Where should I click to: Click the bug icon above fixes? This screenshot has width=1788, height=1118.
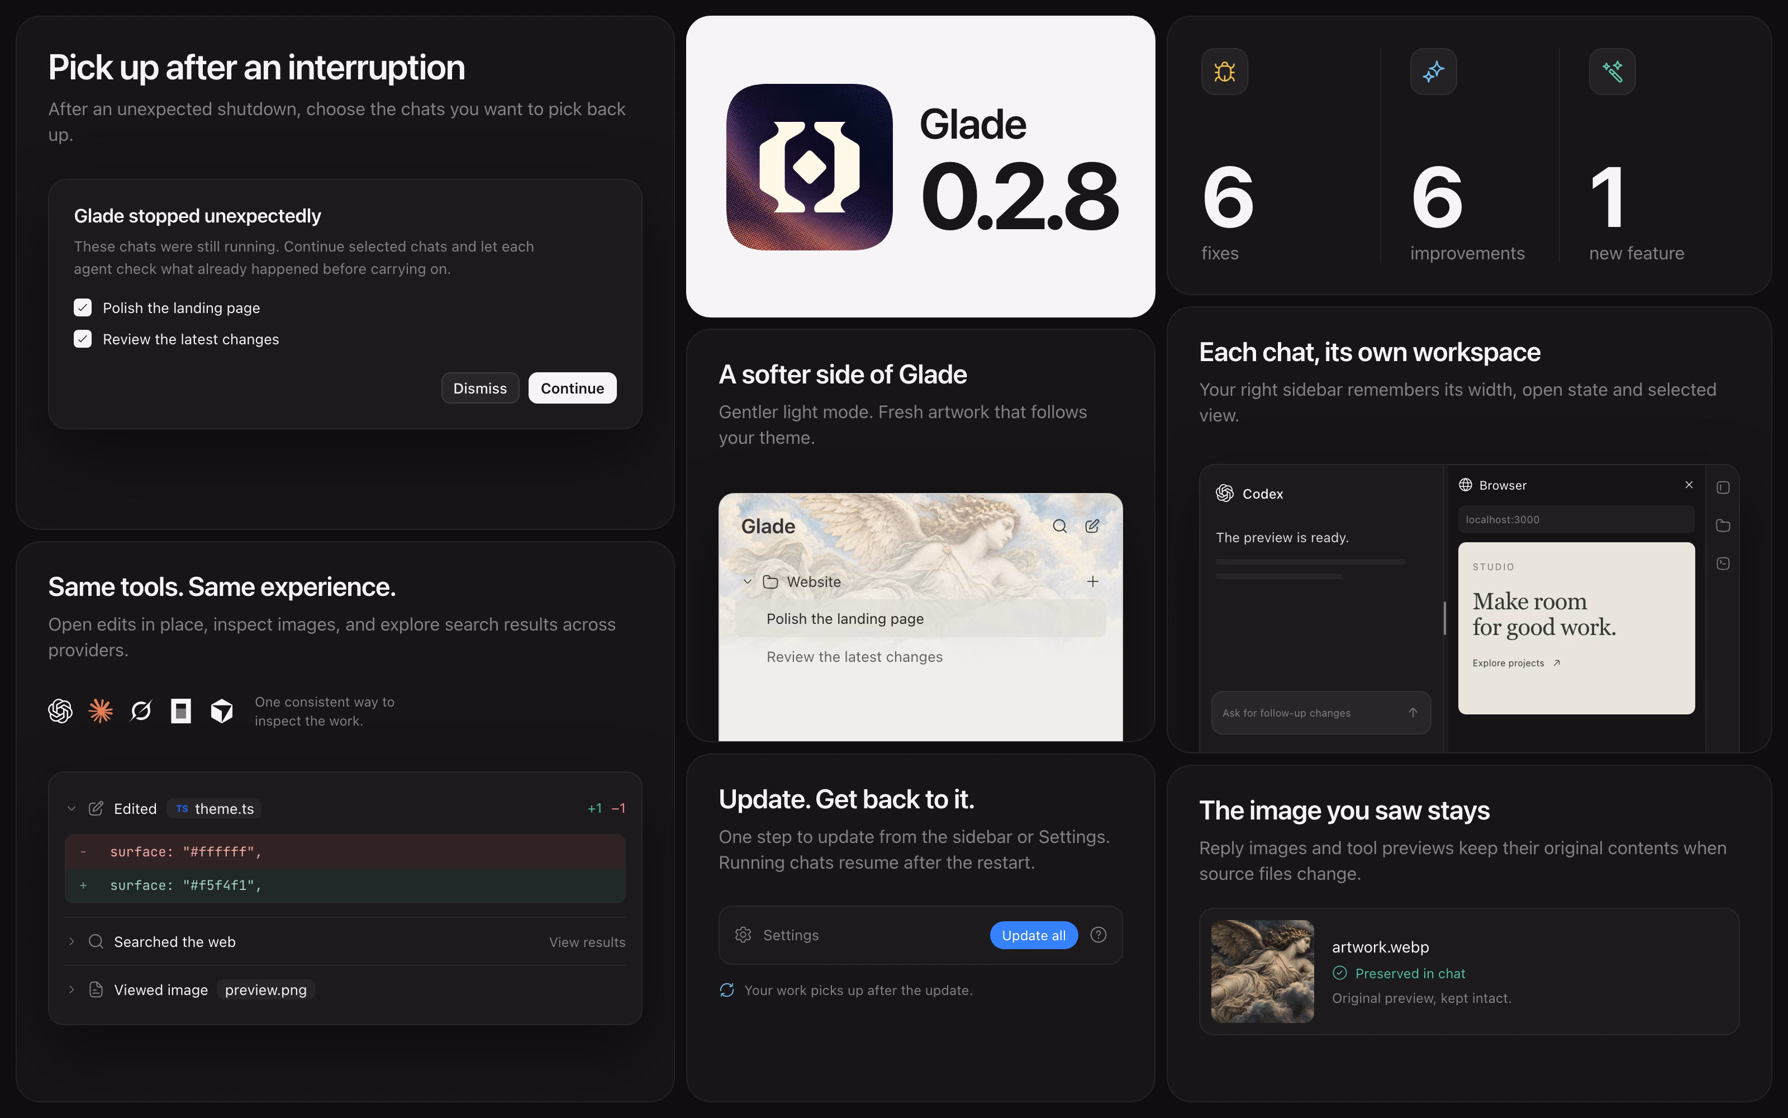1224,72
